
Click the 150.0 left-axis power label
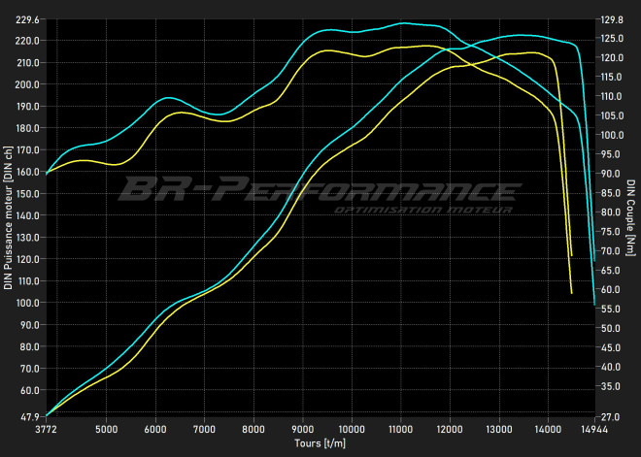click(27, 193)
